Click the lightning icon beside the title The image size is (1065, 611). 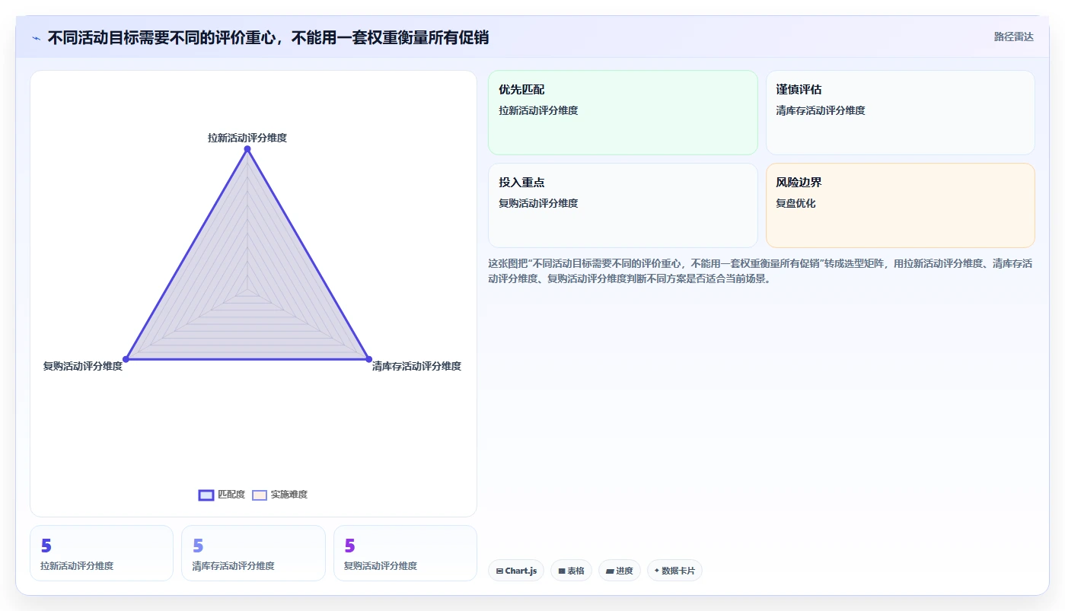click(36, 38)
